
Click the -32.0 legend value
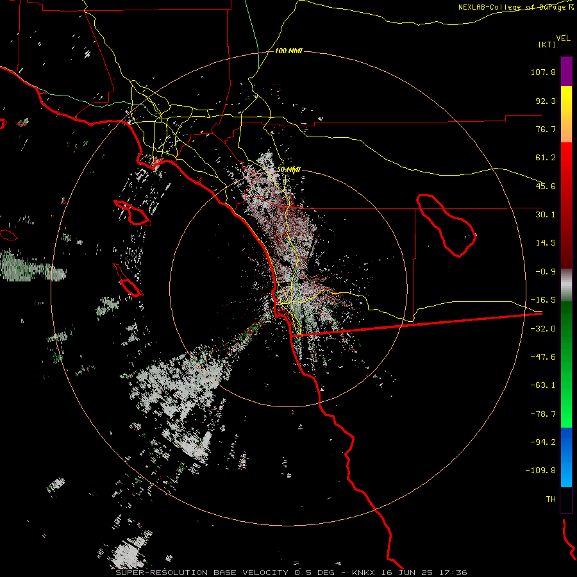point(543,329)
